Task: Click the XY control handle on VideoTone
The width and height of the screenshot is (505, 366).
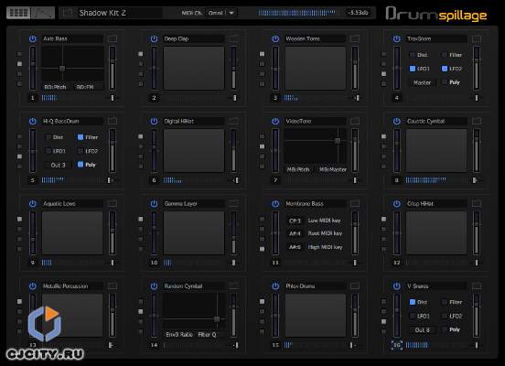Action: 338,141
